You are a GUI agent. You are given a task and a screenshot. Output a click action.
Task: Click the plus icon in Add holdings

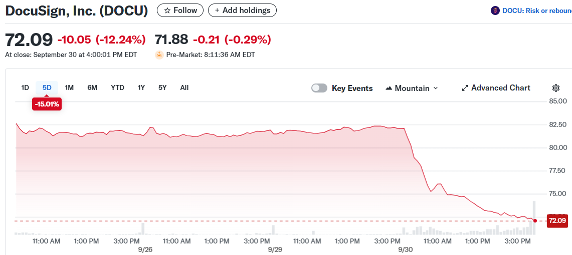click(217, 10)
